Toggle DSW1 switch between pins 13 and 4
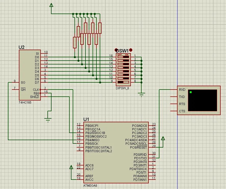 coord(123,68)
